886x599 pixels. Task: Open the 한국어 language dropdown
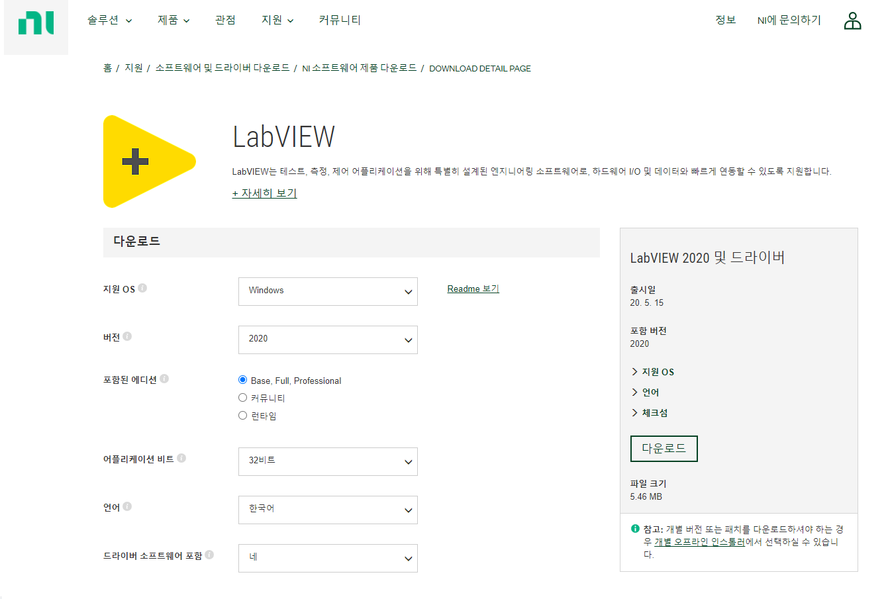coord(328,510)
